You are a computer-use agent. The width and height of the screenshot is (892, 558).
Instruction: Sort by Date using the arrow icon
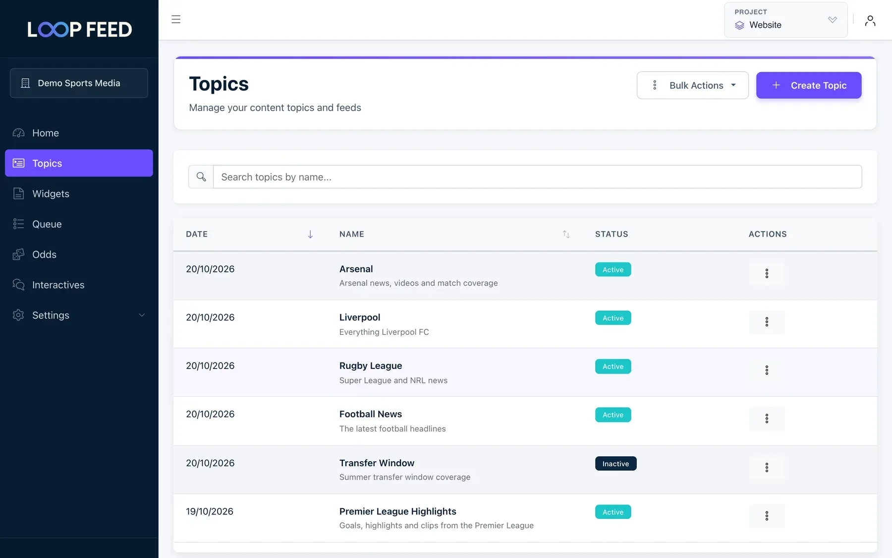(x=310, y=234)
